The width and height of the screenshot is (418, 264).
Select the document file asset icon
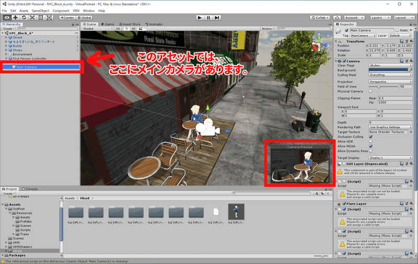tap(216, 212)
